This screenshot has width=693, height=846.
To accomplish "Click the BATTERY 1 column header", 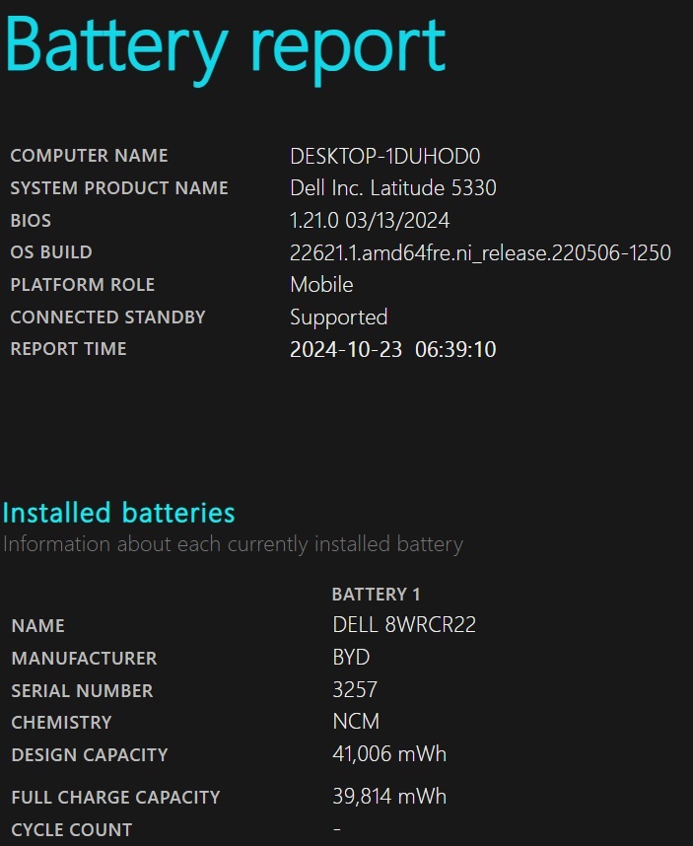I will [x=376, y=594].
